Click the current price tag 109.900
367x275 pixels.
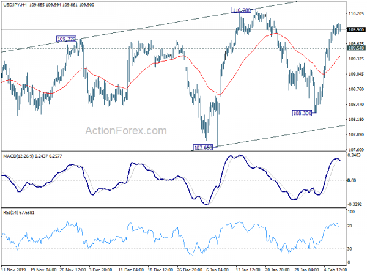356,30
